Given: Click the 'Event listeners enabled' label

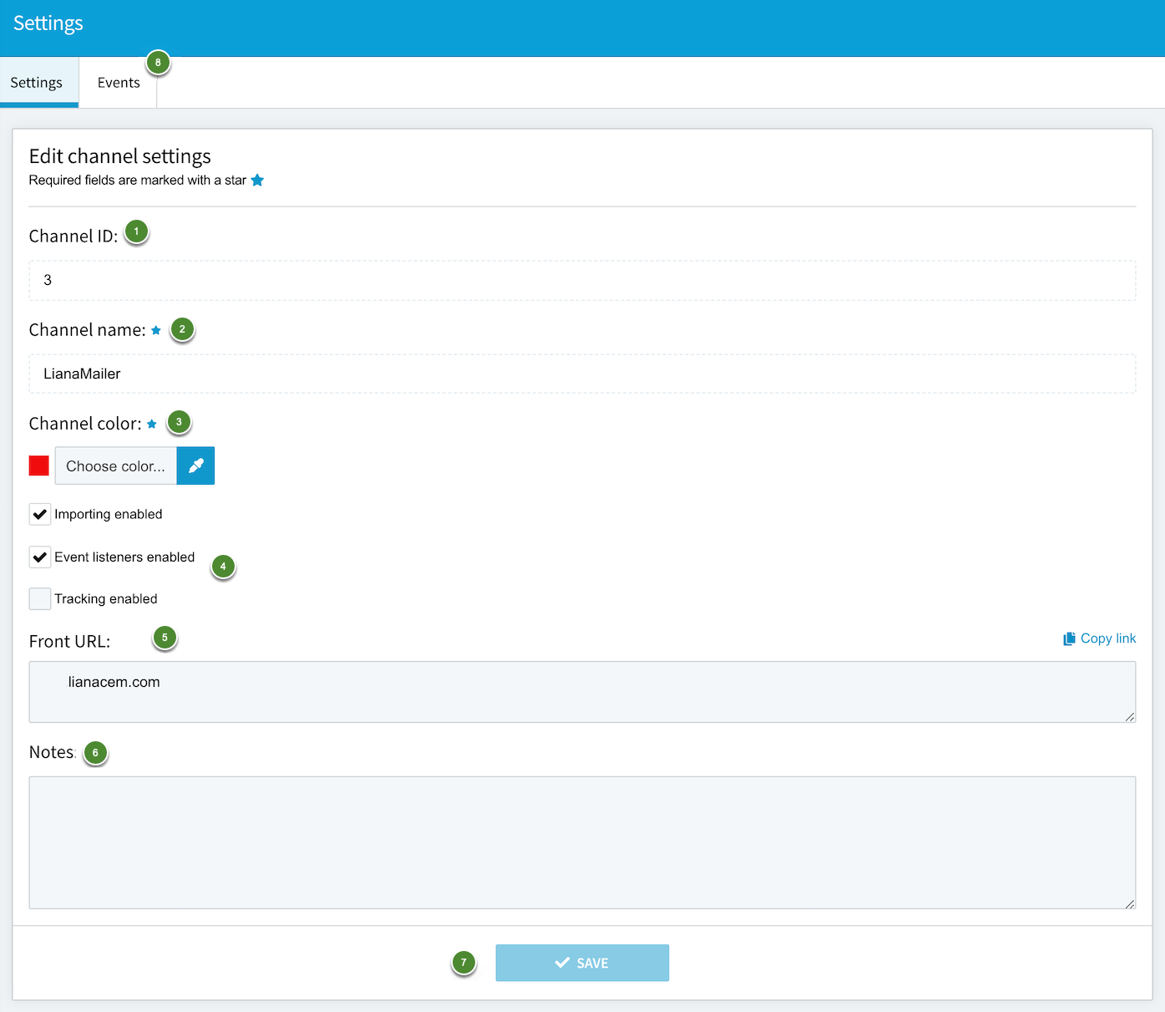Looking at the screenshot, I should click(x=124, y=557).
